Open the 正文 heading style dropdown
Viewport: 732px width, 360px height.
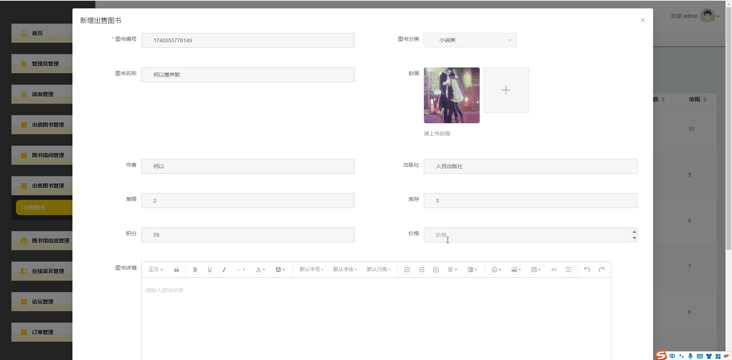[156, 270]
